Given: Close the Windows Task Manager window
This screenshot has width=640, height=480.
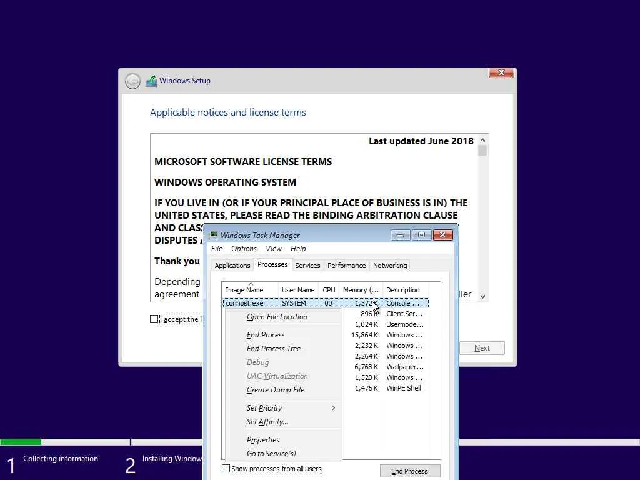Looking at the screenshot, I should 443,235.
